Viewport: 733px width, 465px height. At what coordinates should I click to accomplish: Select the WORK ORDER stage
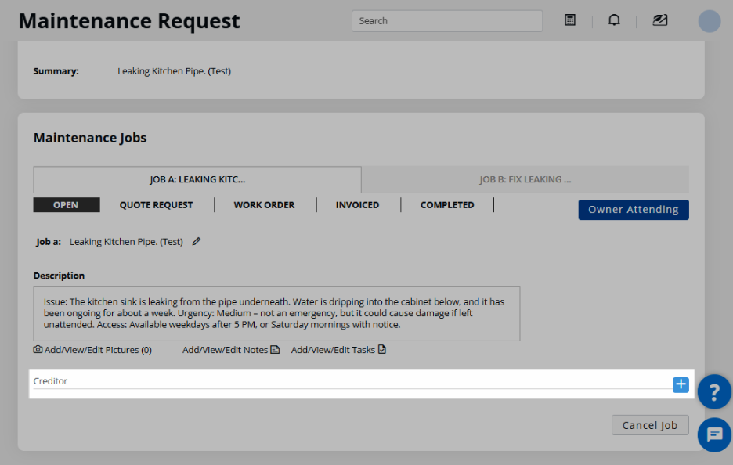pyautogui.click(x=264, y=204)
